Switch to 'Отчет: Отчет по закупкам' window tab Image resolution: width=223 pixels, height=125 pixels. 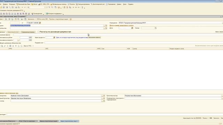click(27, 121)
